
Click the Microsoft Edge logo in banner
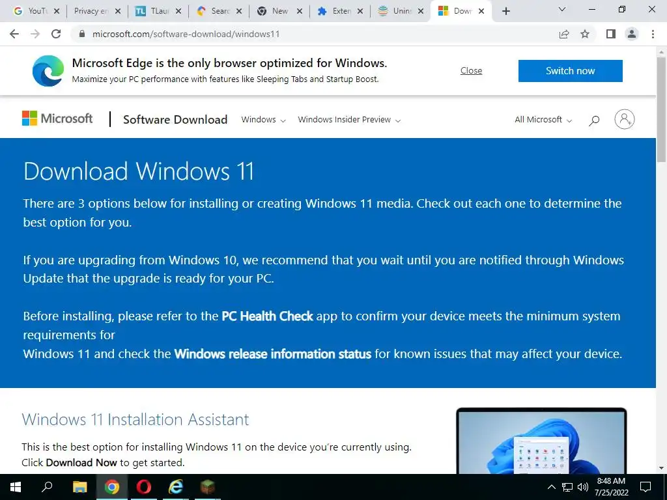click(x=48, y=71)
